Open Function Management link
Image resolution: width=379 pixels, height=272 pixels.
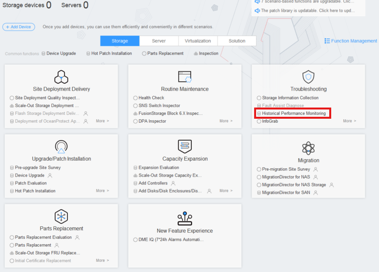[x=351, y=41]
